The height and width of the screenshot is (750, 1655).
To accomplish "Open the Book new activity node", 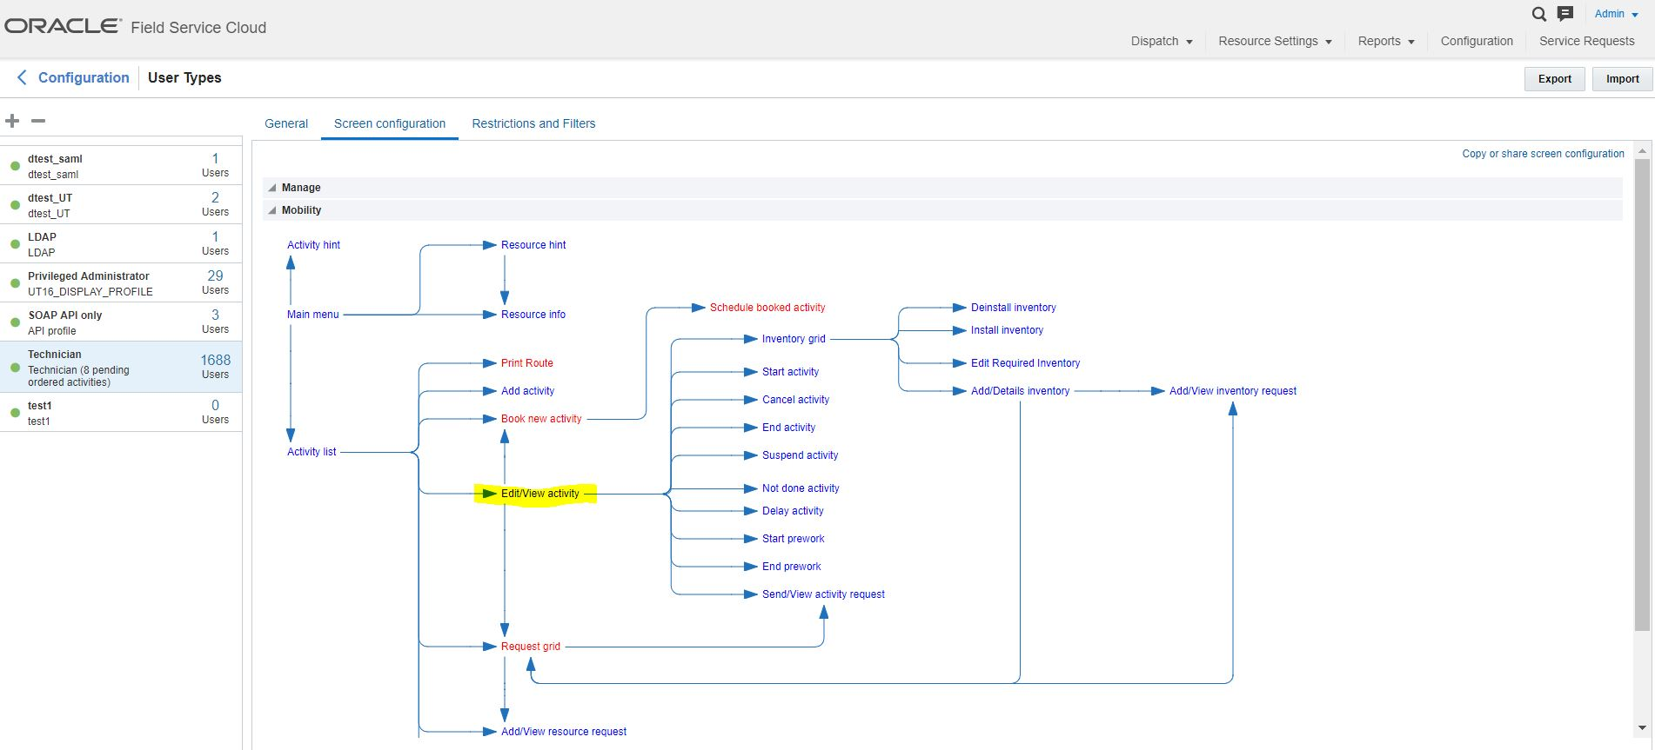I will [x=541, y=419].
